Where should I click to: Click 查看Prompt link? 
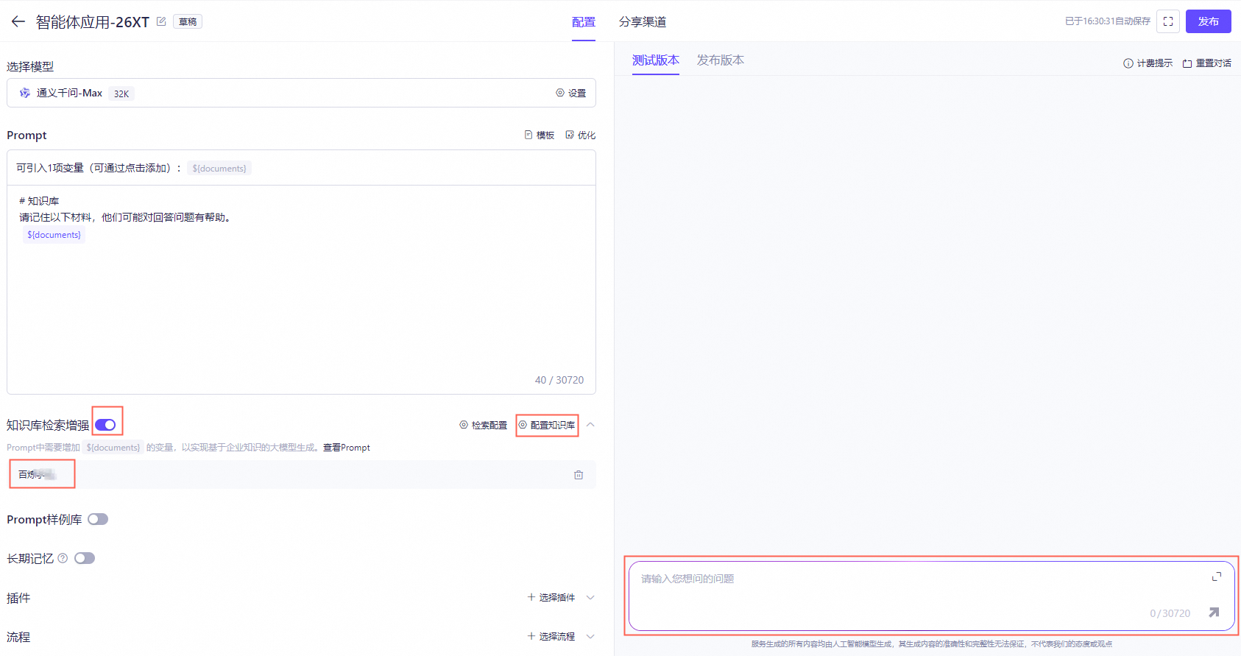(x=347, y=448)
